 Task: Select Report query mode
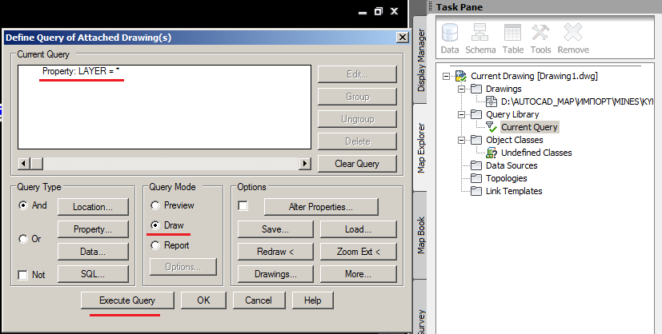155,245
